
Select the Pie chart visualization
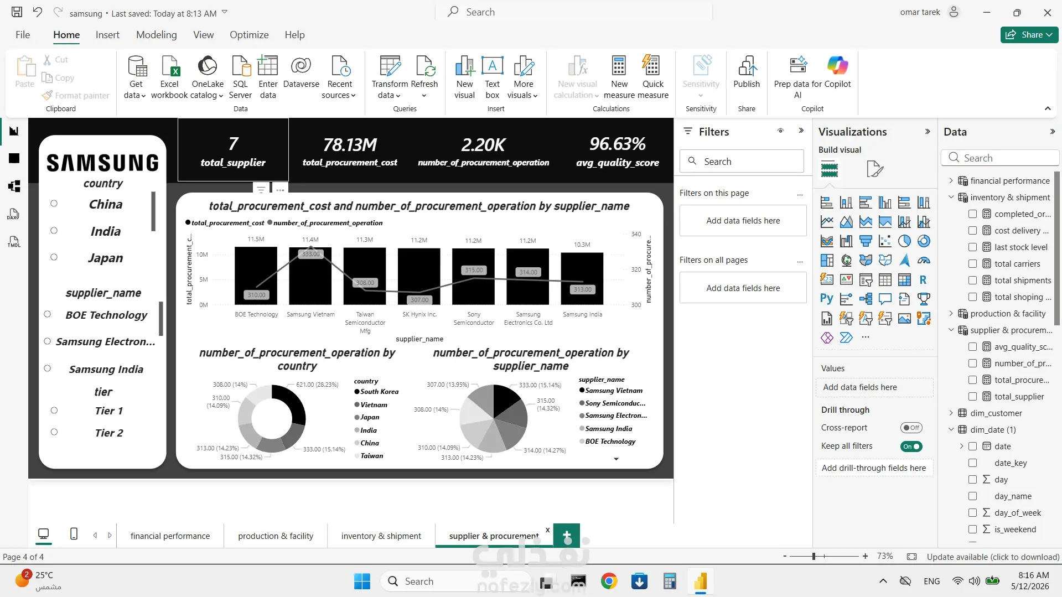point(904,241)
